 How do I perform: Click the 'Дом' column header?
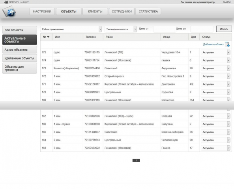point(193,37)
